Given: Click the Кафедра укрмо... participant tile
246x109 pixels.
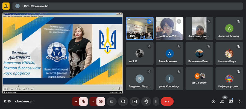Looking at the screenshot, I should click(x=229, y=79).
